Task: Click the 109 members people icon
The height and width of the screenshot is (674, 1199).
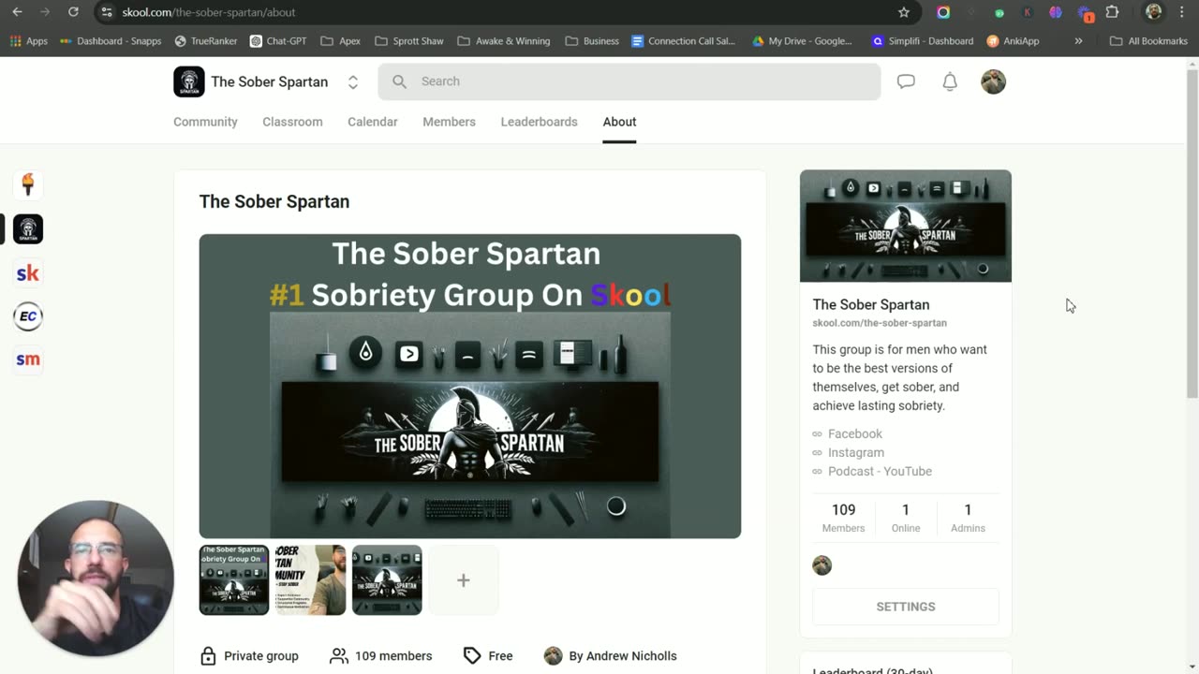Action: point(339,656)
